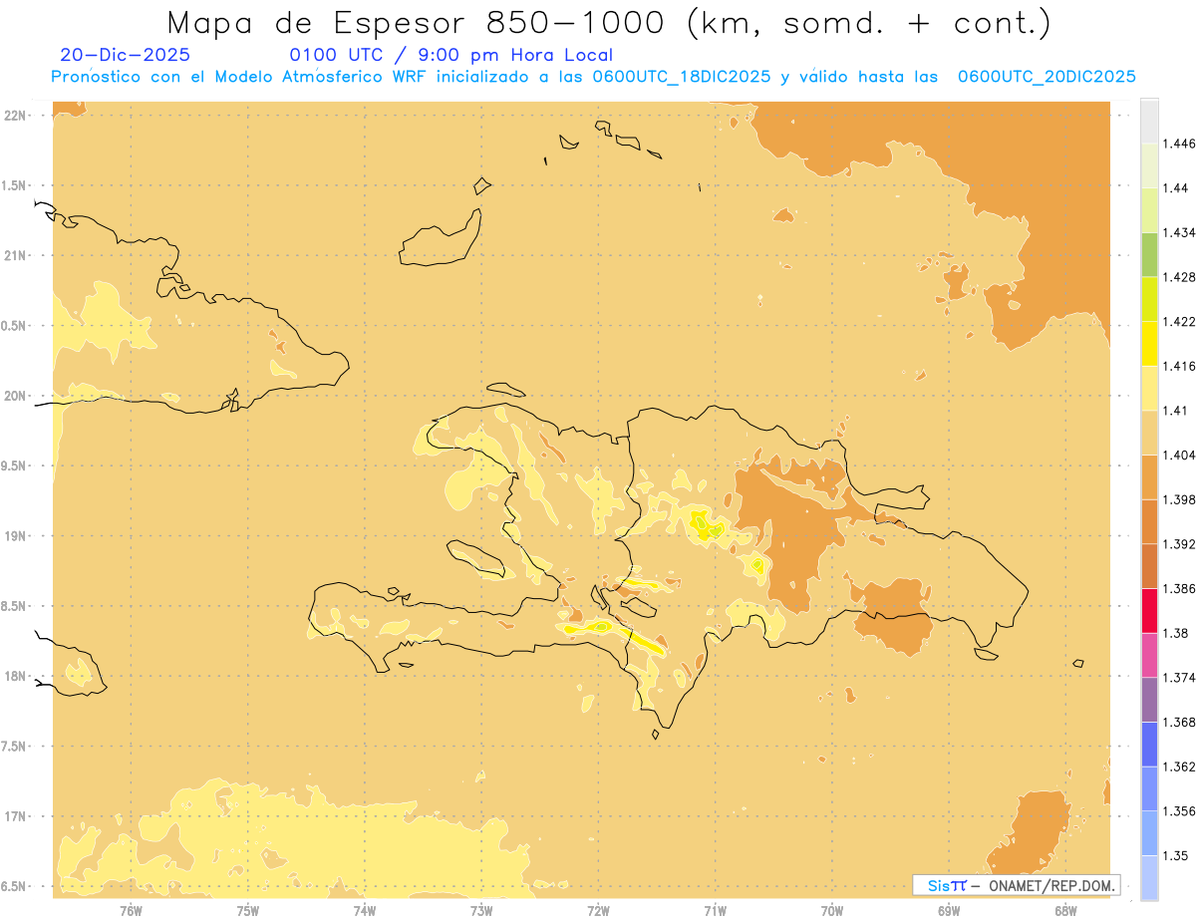Viewport: 1196px width, 924px height.
Task: Click the '6.5N' latitude label
Action: pyautogui.click(x=15, y=886)
